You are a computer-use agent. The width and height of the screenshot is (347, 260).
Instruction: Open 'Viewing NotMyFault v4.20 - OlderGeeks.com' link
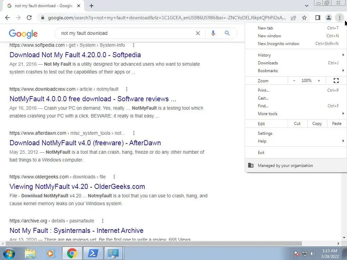pos(77,187)
